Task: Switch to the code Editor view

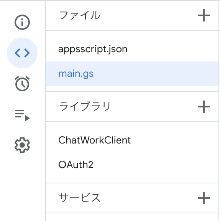Action: (x=22, y=53)
